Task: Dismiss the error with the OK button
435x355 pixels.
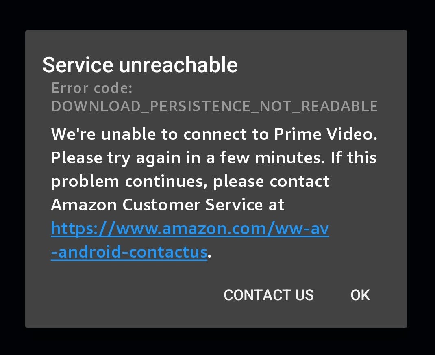Action: coord(360,295)
